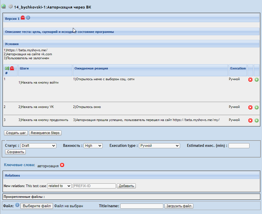Open the info icon beside Версия 1

pyautogui.click(x=28, y=18)
